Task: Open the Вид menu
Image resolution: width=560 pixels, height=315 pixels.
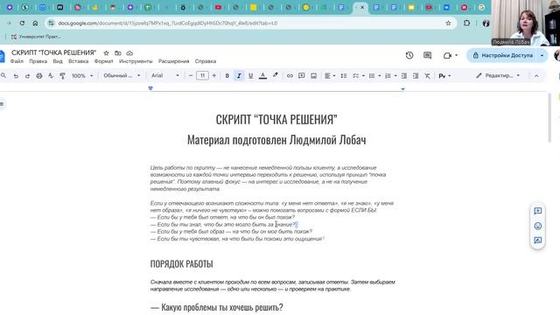Action: [58, 61]
